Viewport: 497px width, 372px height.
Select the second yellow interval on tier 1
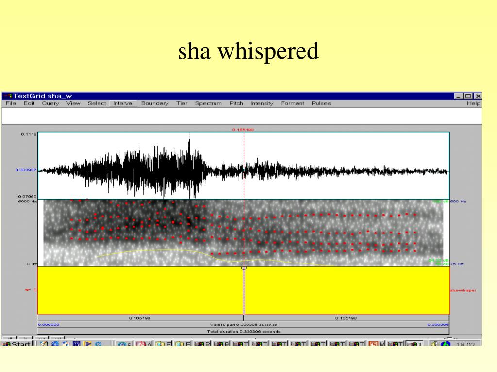[347, 291]
